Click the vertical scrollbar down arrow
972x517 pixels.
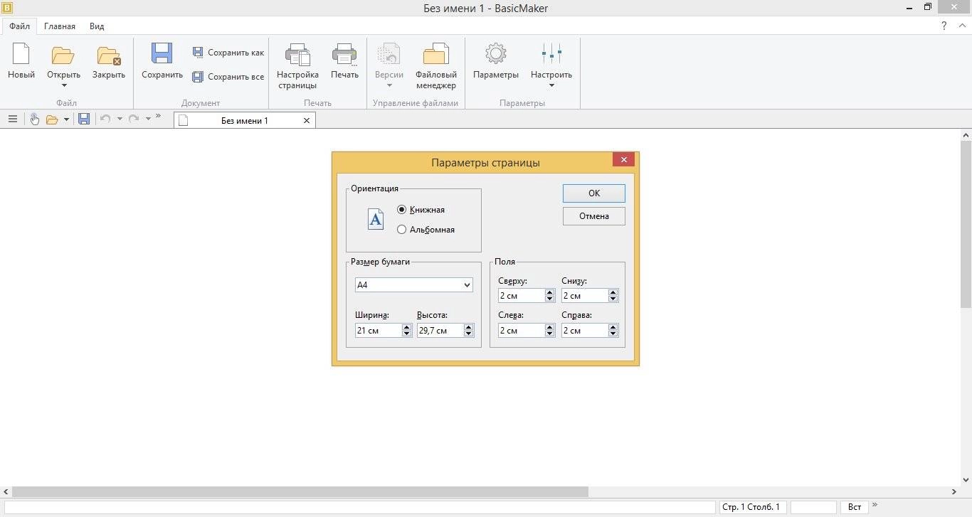click(966, 480)
